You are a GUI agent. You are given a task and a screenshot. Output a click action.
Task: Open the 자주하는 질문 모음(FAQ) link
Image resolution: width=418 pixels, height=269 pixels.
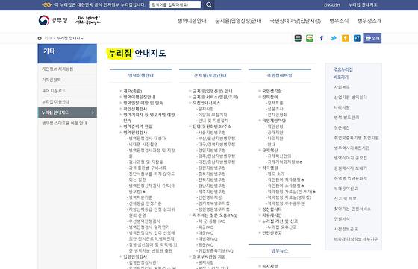pos(215,215)
